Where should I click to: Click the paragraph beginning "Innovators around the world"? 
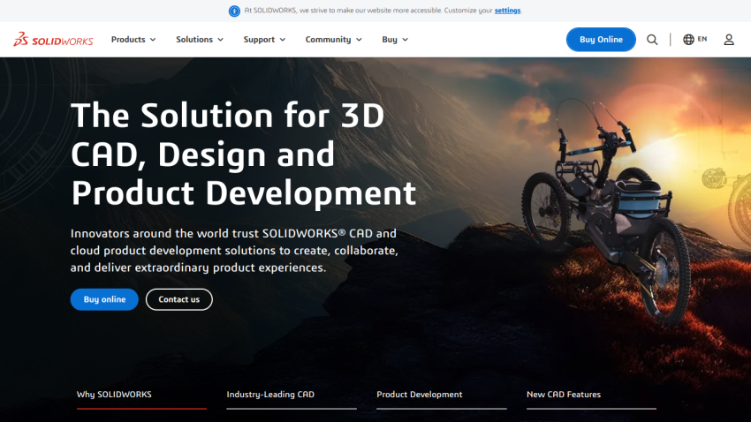234,250
